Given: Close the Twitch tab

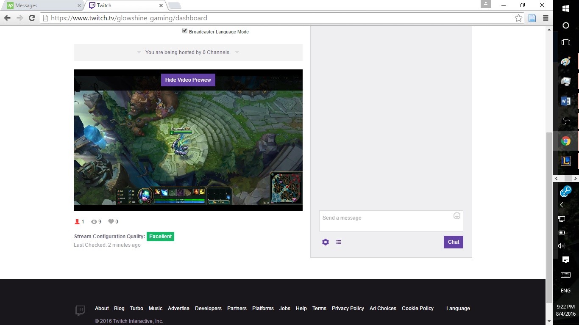Looking at the screenshot, I should [161, 6].
